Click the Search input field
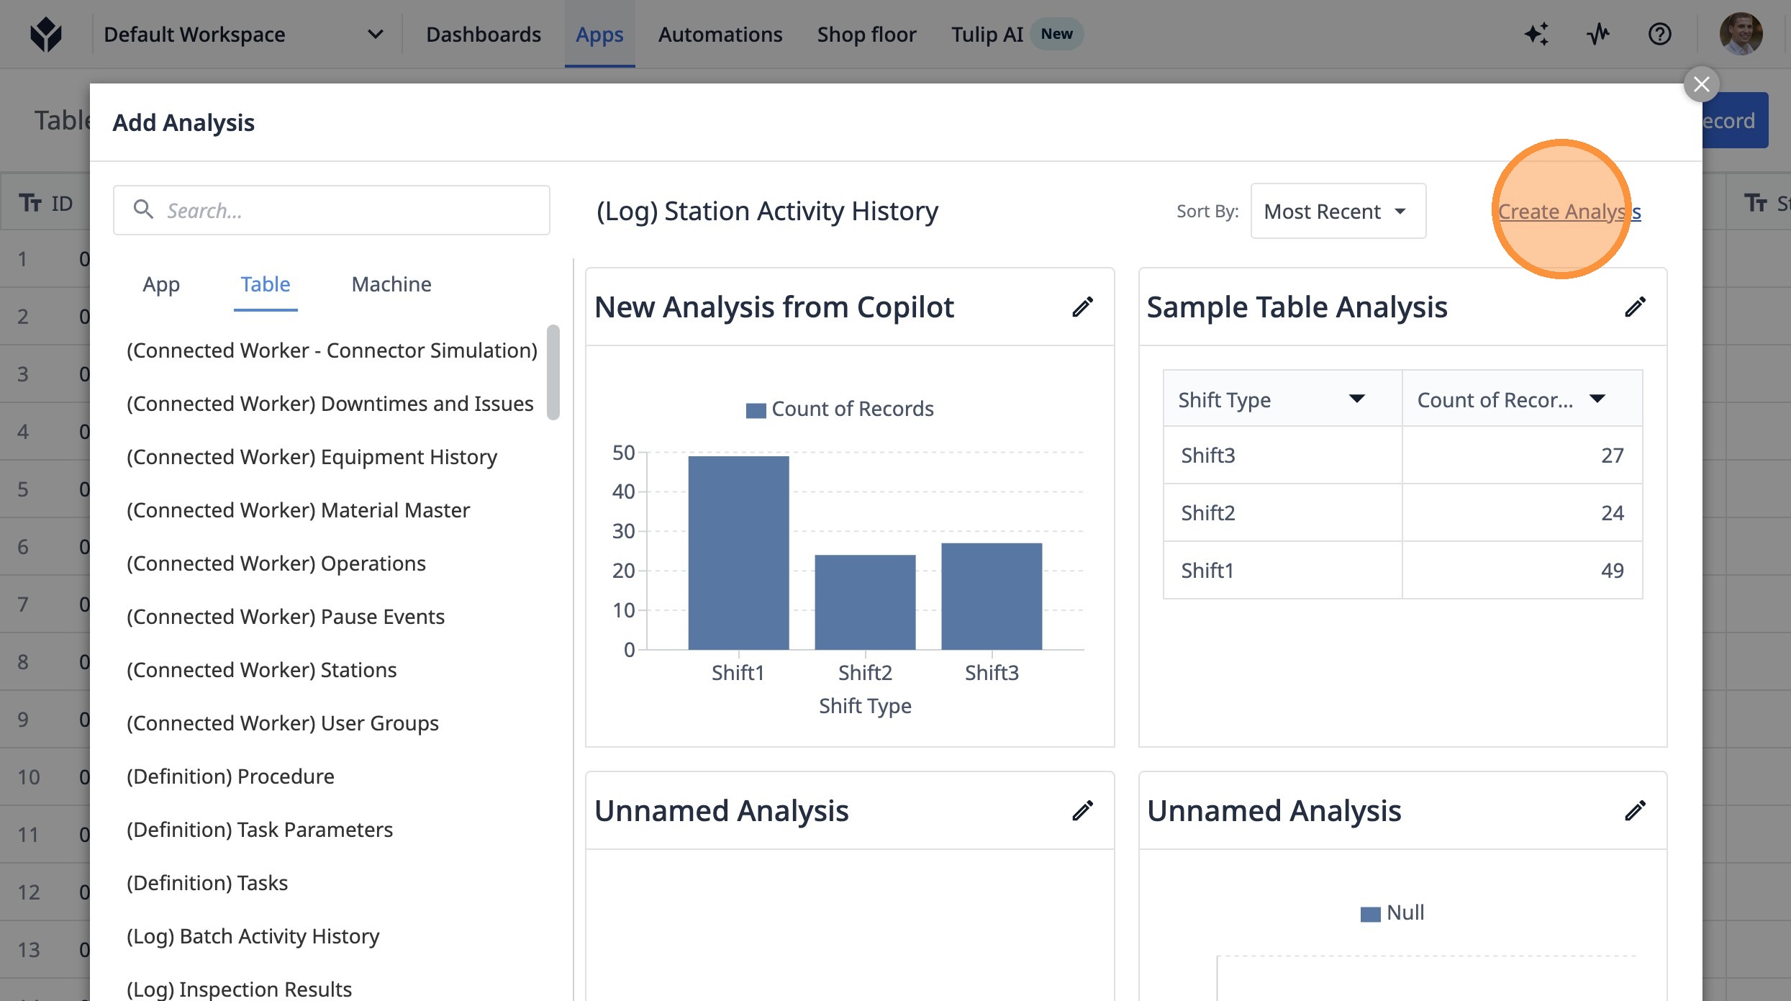Screen dimensions: 1791x1001 331,210
